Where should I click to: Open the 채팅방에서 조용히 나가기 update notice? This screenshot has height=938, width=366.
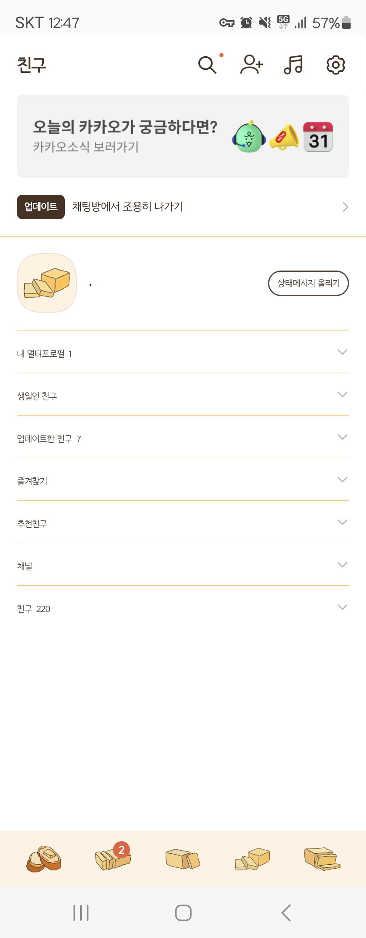point(183,207)
